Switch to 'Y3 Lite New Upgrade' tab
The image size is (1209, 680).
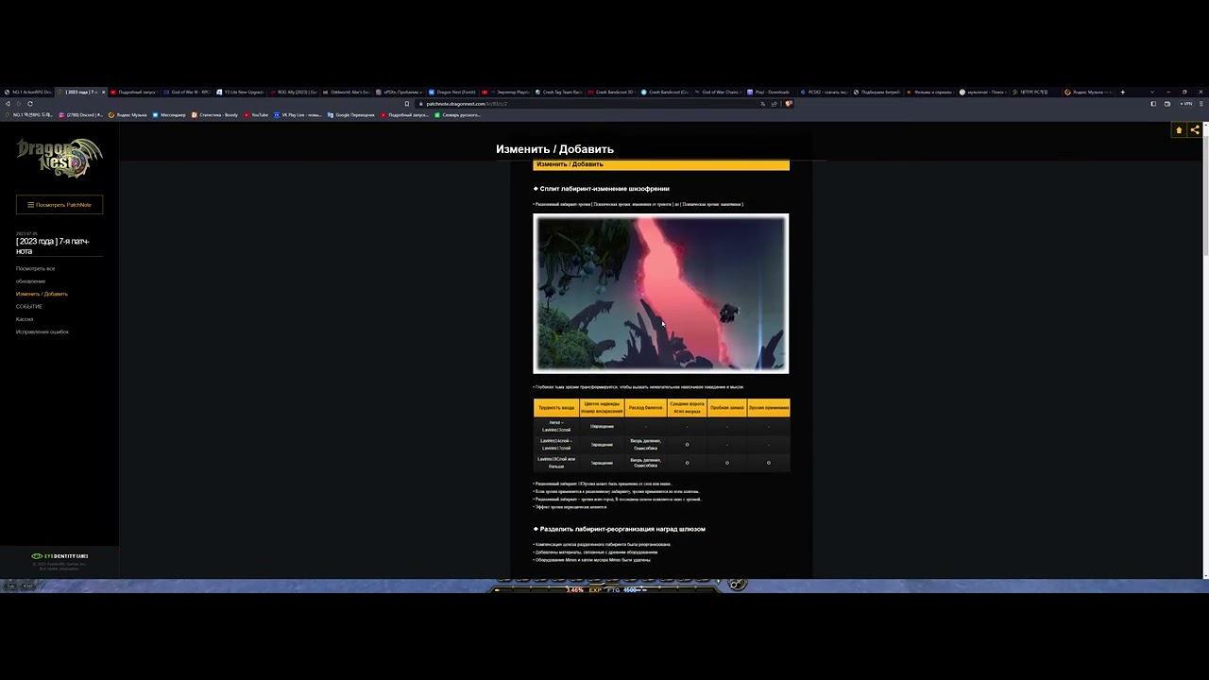[x=240, y=93]
